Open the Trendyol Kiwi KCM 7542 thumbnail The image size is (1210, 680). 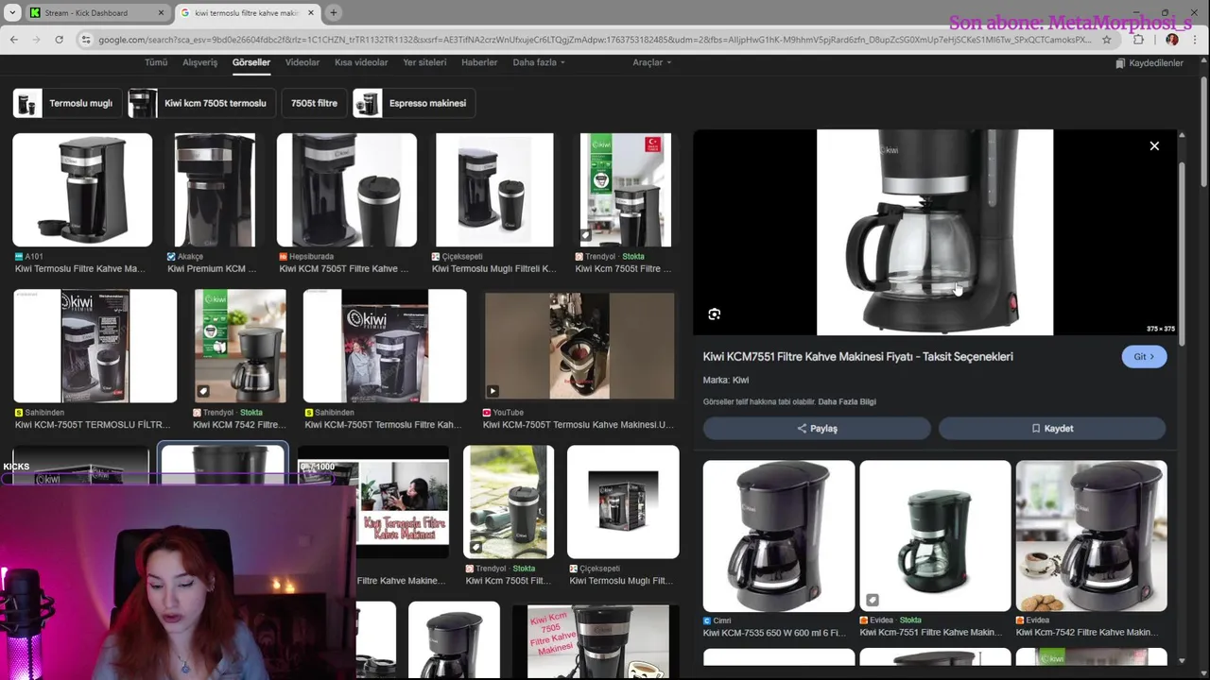[240, 346]
